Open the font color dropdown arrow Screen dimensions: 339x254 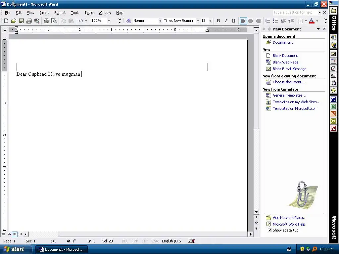click(317, 21)
